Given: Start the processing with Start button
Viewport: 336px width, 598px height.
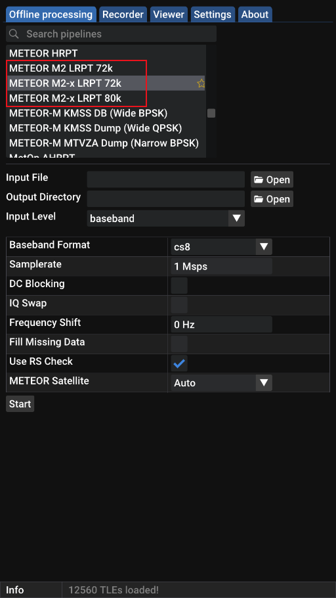Looking at the screenshot, I should (x=20, y=404).
